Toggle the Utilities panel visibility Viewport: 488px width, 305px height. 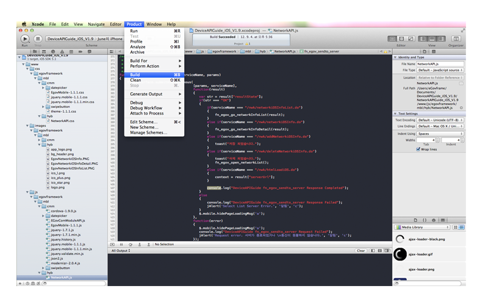[x=440, y=39]
